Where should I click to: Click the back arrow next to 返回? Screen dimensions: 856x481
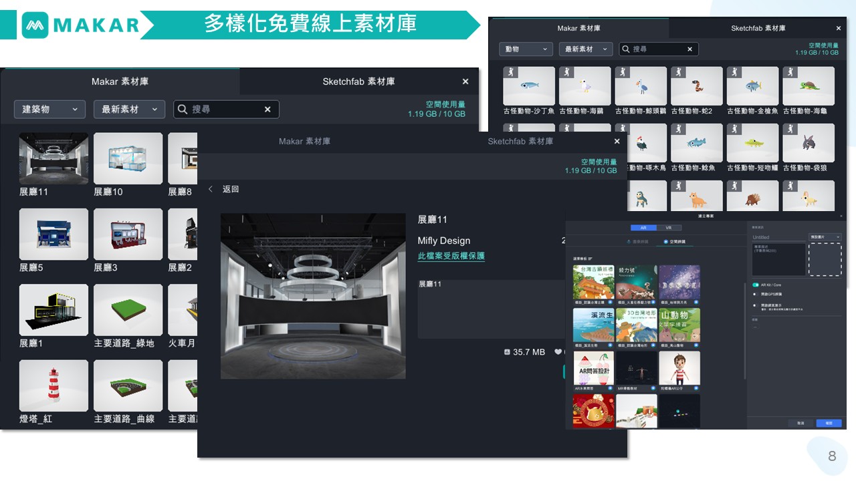[211, 189]
